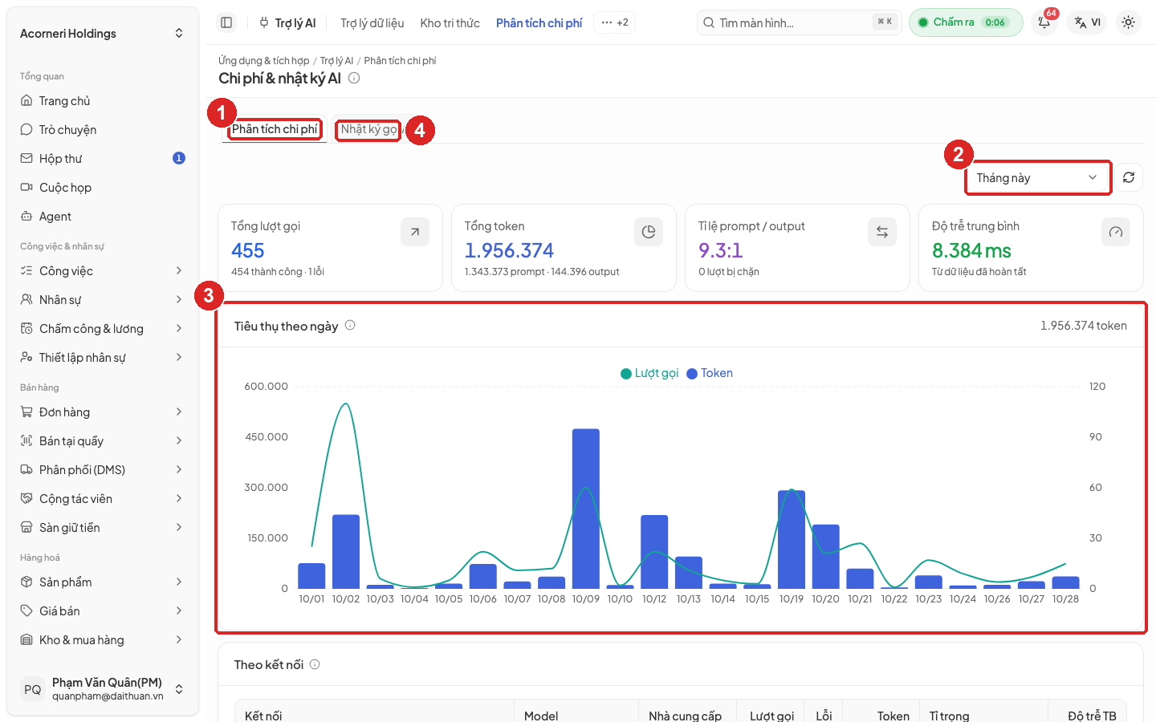Click the Tìm màn hình search field
This screenshot has width=1156, height=722.
[800, 22]
